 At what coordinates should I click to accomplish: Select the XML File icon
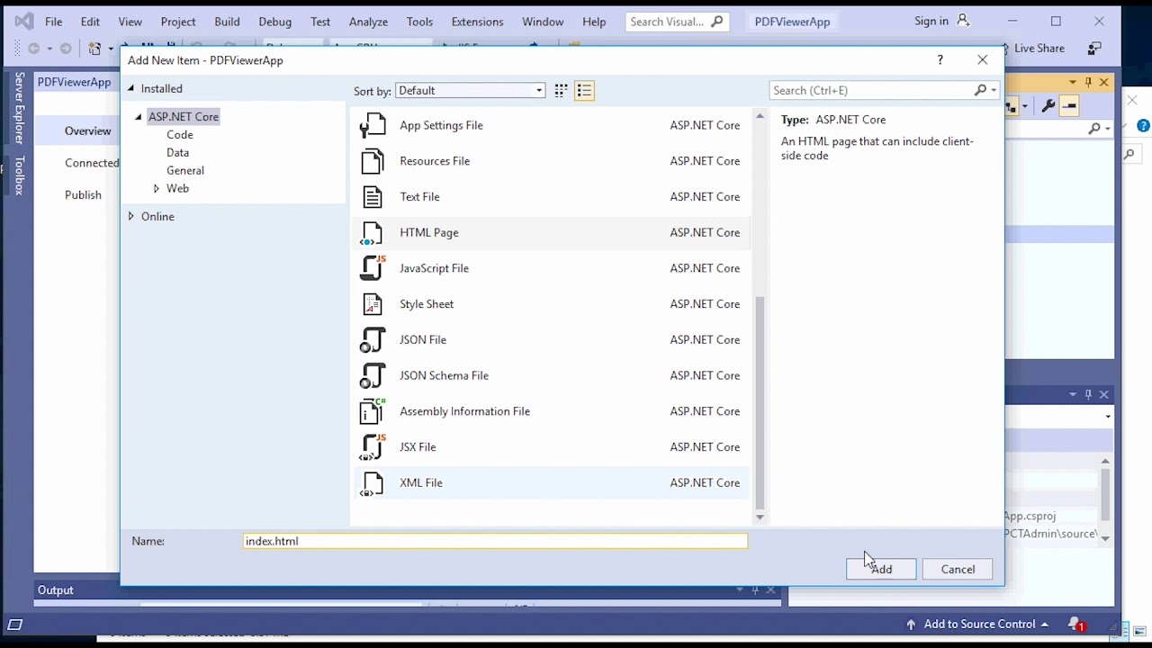(x=373, y=482)
